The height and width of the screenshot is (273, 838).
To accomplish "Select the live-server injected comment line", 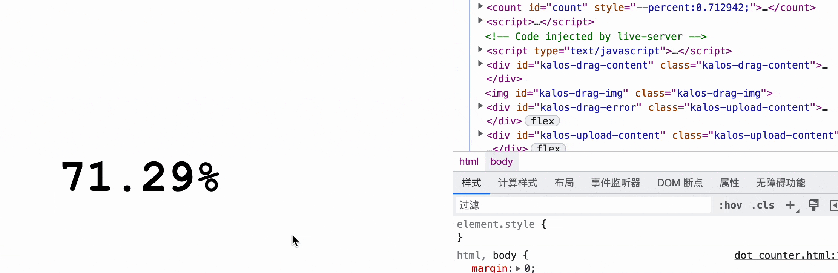I will [x=596, y=37].
